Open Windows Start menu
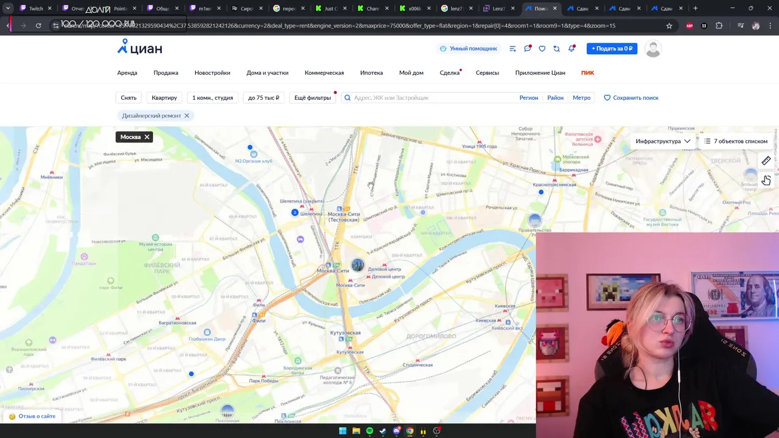Viewport: 779px width, 438px height. (343, 431)
